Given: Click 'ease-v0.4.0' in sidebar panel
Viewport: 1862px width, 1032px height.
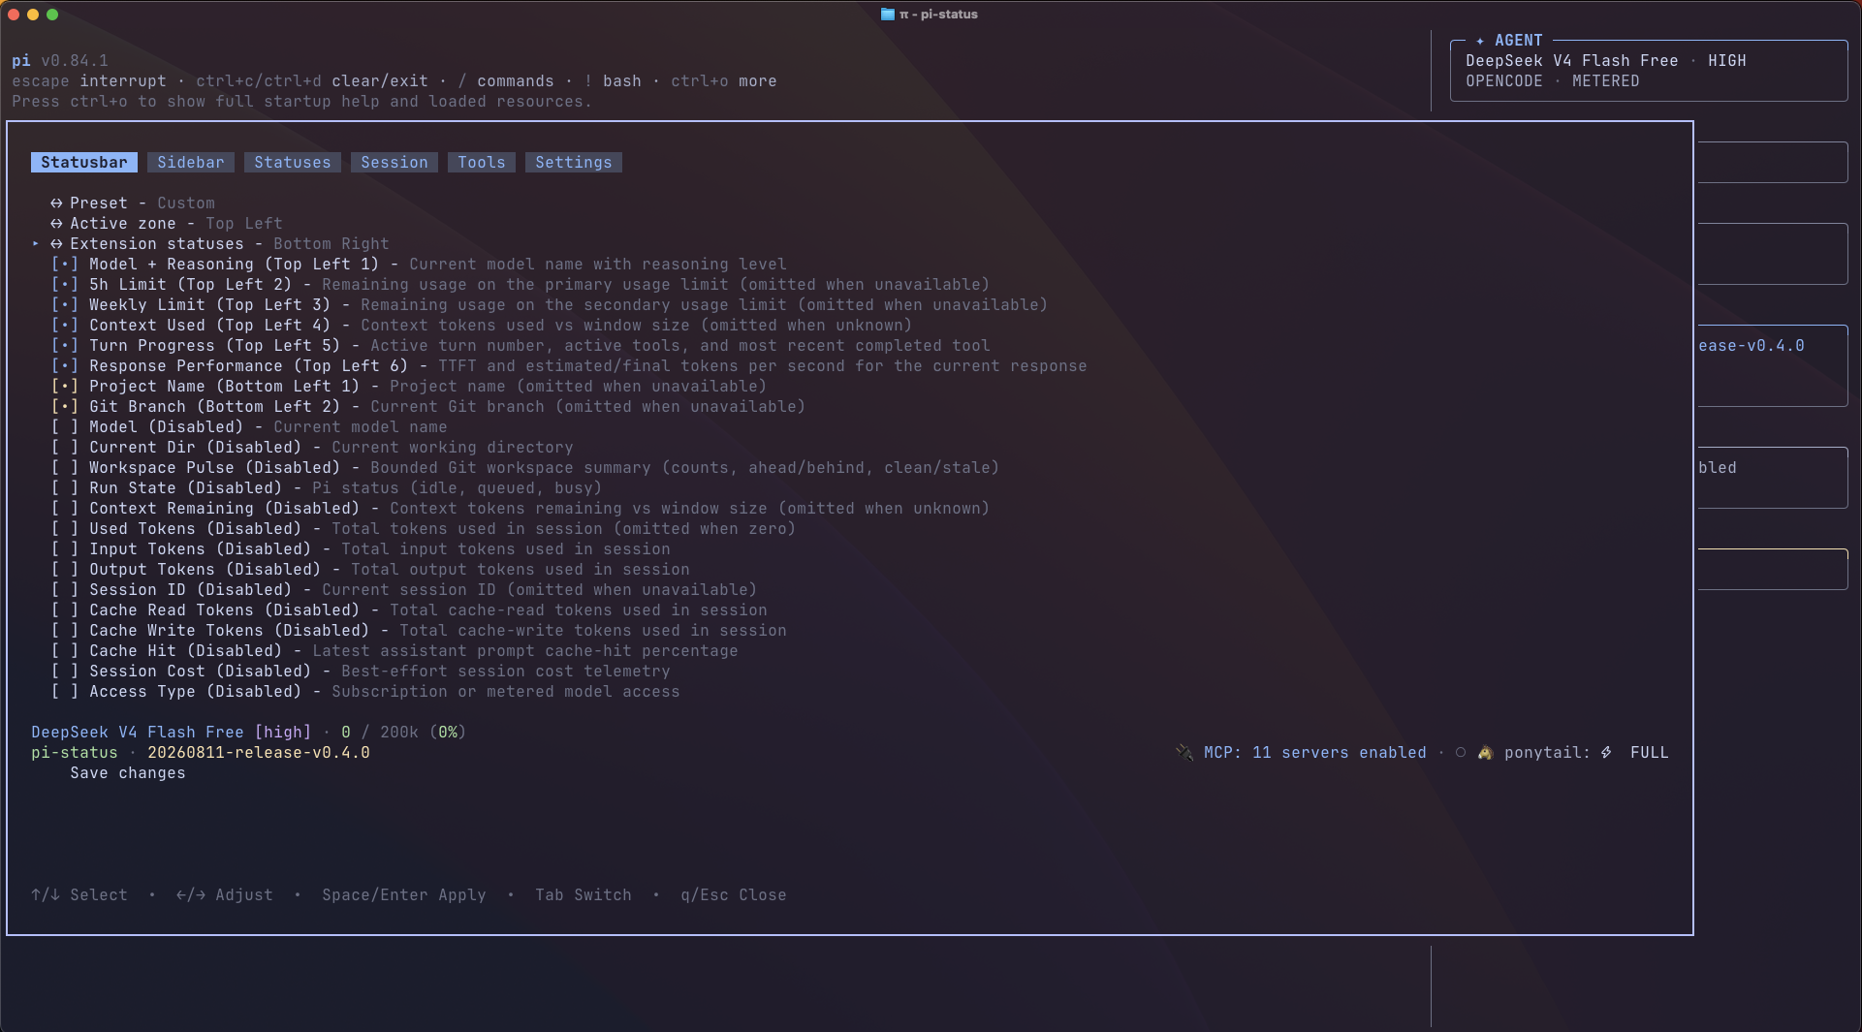Looking at the screenshot, I should pos(1752,346).
